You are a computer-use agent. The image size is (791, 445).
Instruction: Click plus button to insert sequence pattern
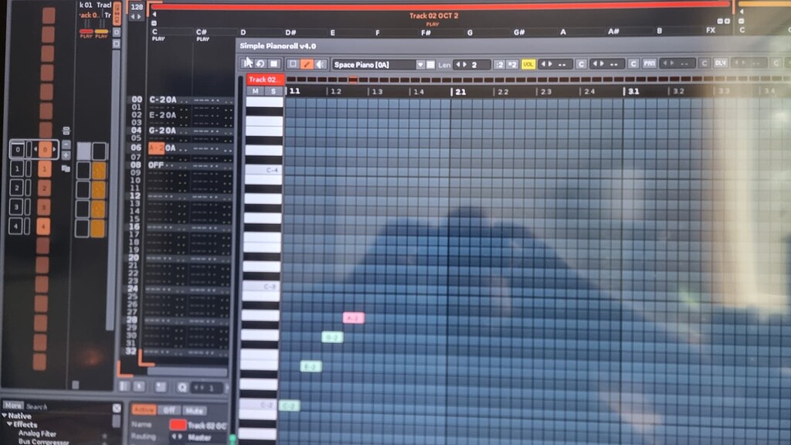point(66,155)
